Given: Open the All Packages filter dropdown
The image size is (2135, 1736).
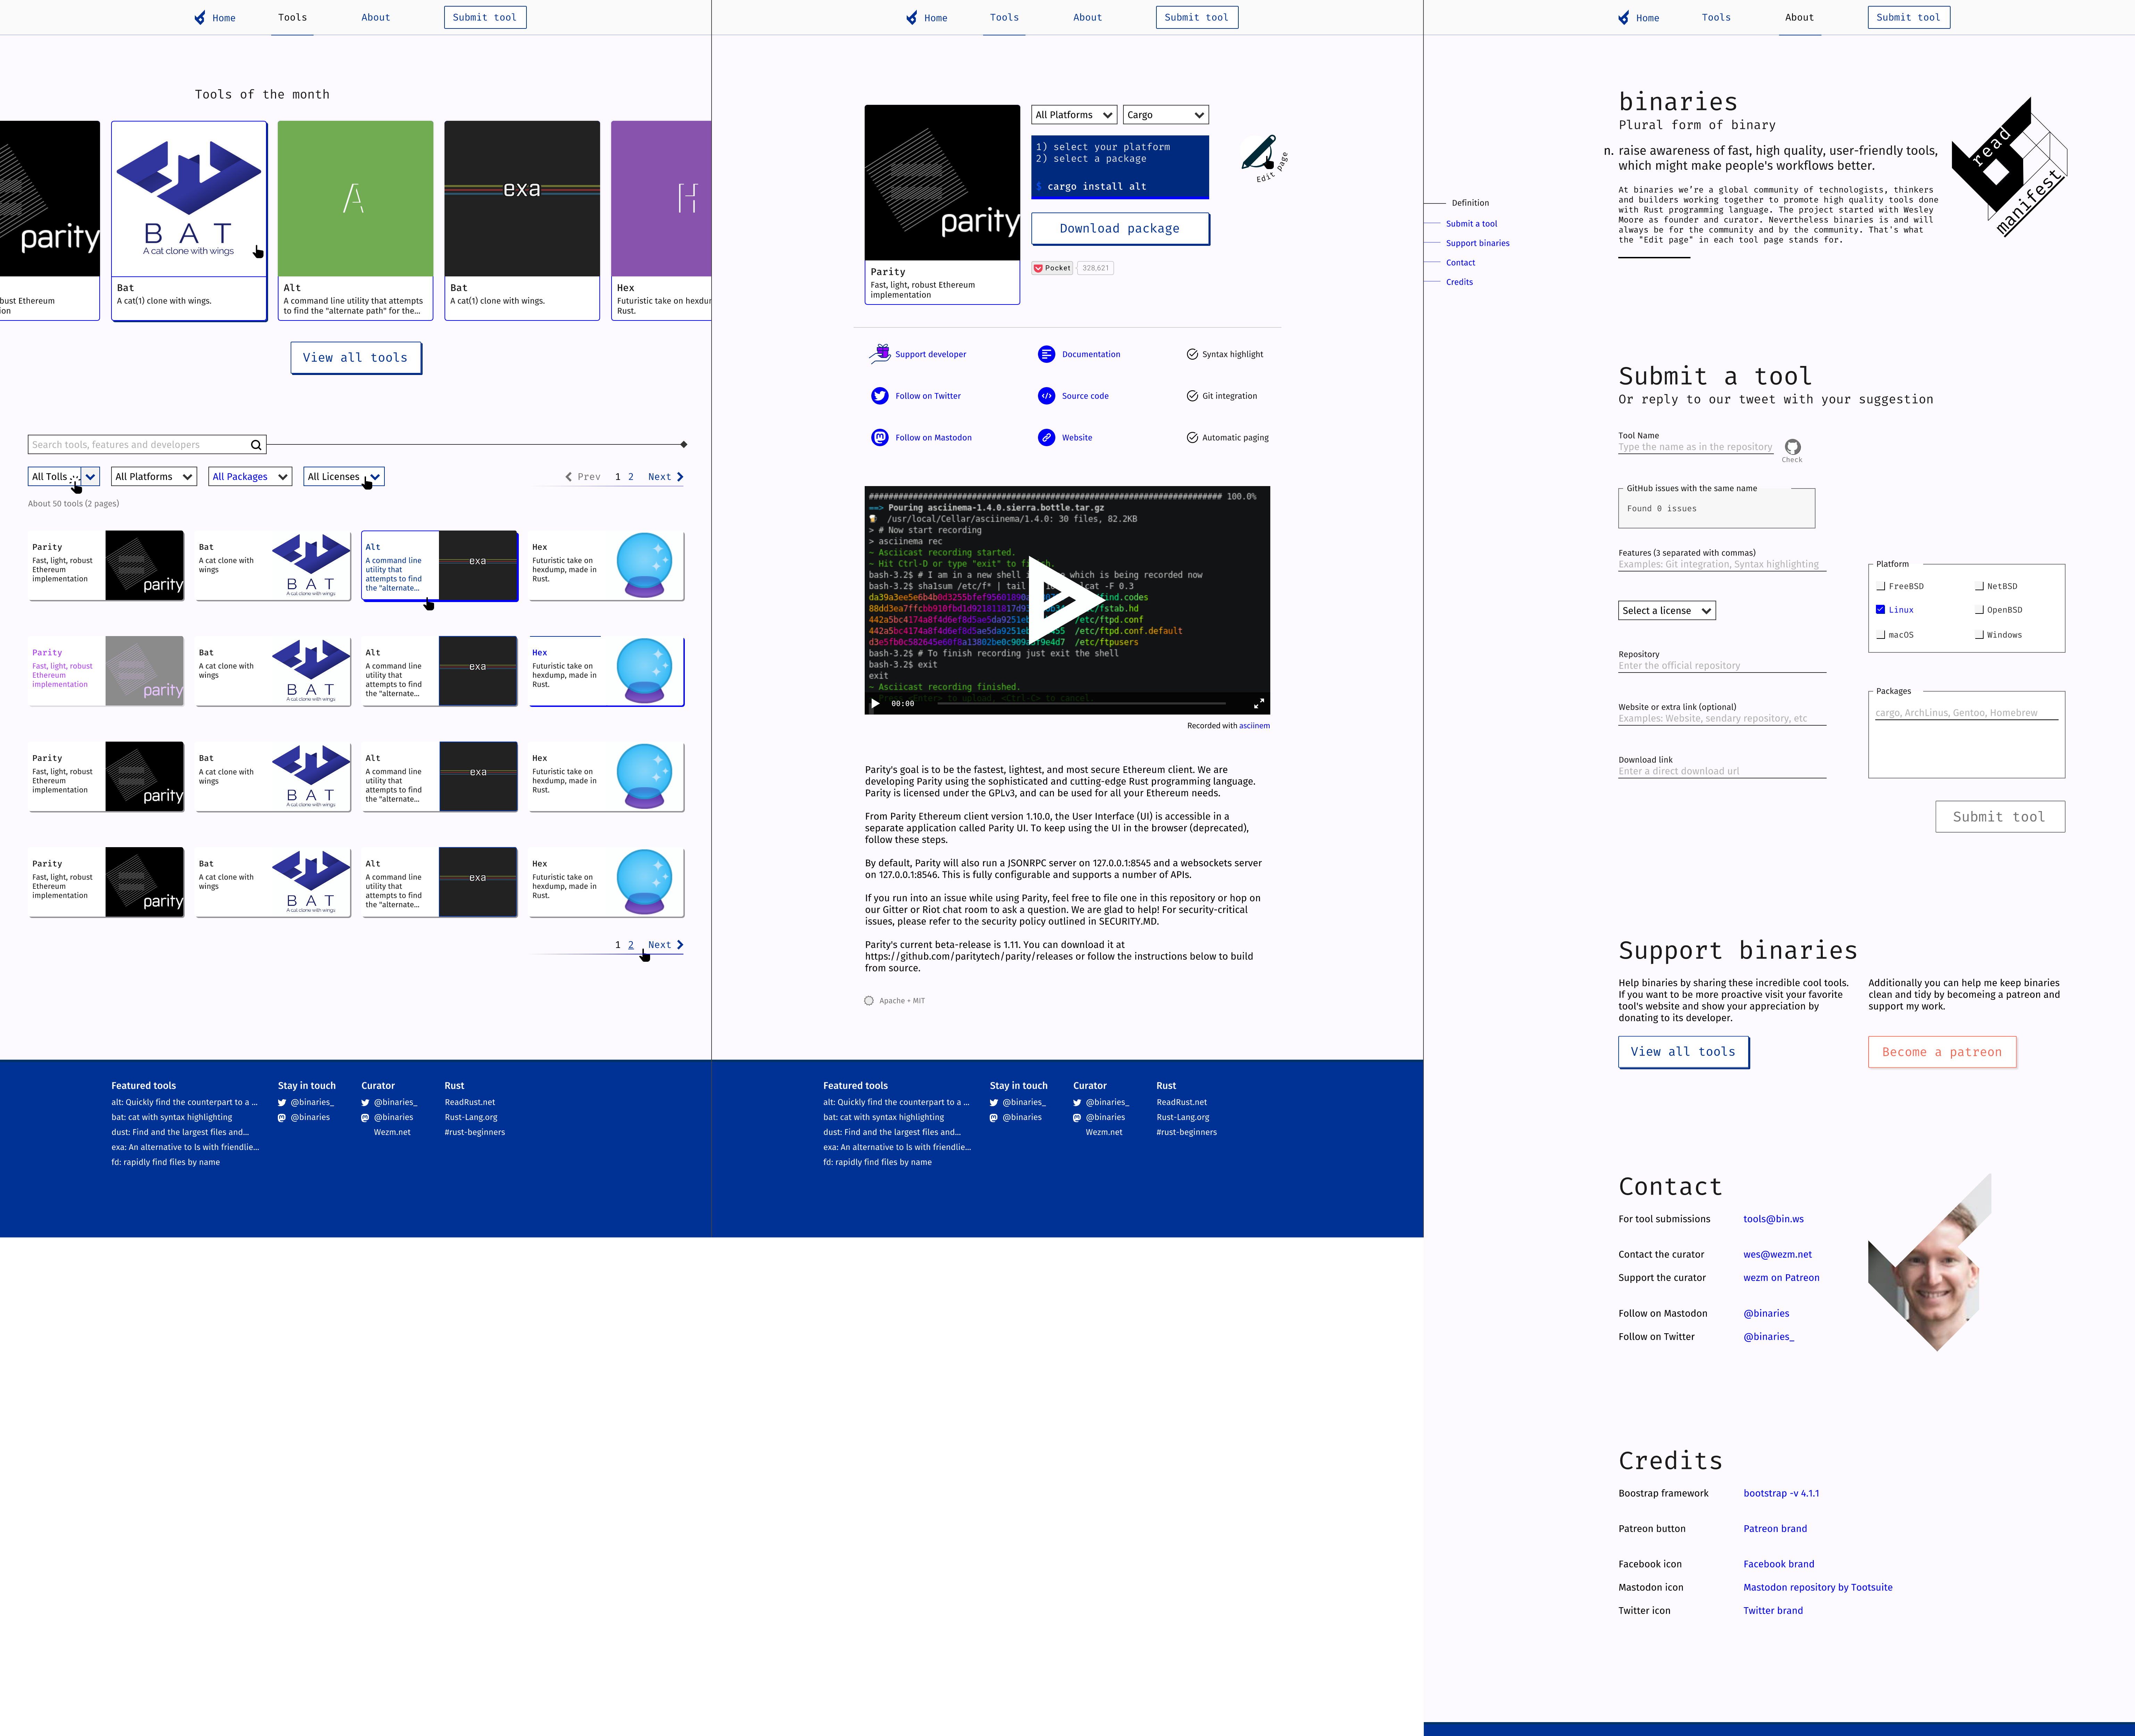Looking at the screenshot, I should click(x=250, y=477).
